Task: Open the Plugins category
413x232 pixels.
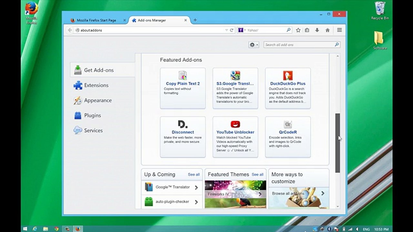Action: [102, 115]
